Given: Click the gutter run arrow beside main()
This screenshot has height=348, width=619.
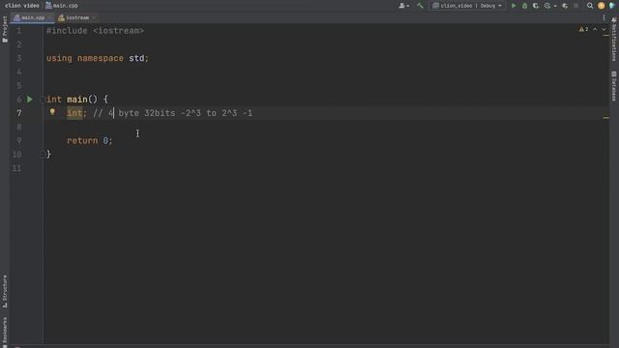Looking at the screenshot, I should pyautogui.click(x=30, y=100).
